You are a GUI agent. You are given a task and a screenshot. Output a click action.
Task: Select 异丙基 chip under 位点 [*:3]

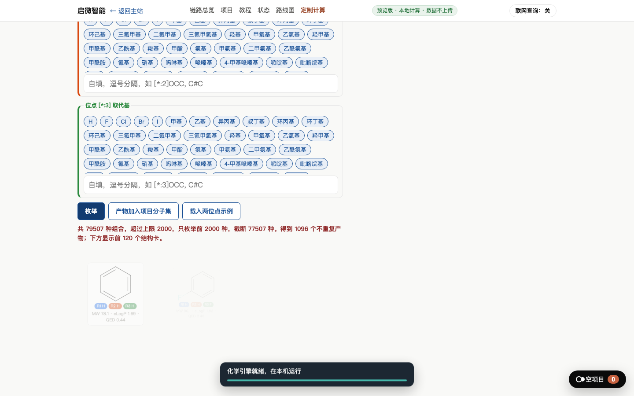coord(227,121)
